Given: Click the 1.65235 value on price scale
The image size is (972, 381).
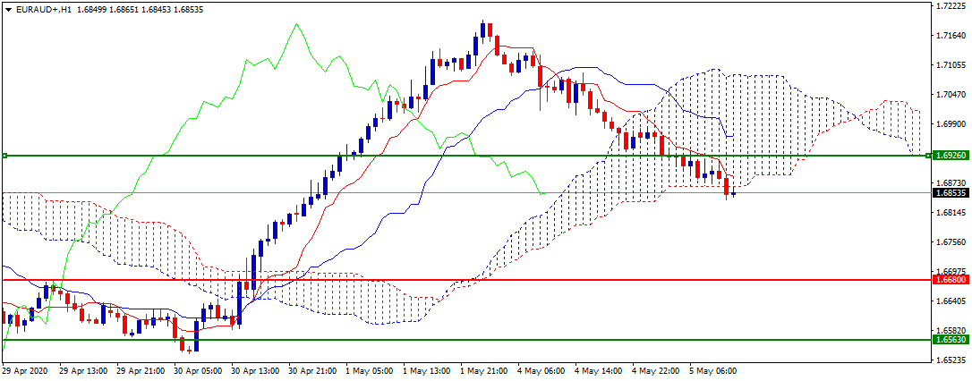Looking at the screenshot, I should pos(951,360).
